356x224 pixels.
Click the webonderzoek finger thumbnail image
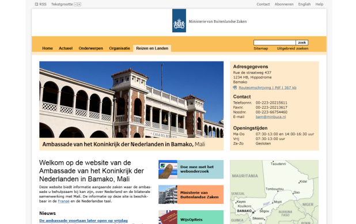(168, 169)
